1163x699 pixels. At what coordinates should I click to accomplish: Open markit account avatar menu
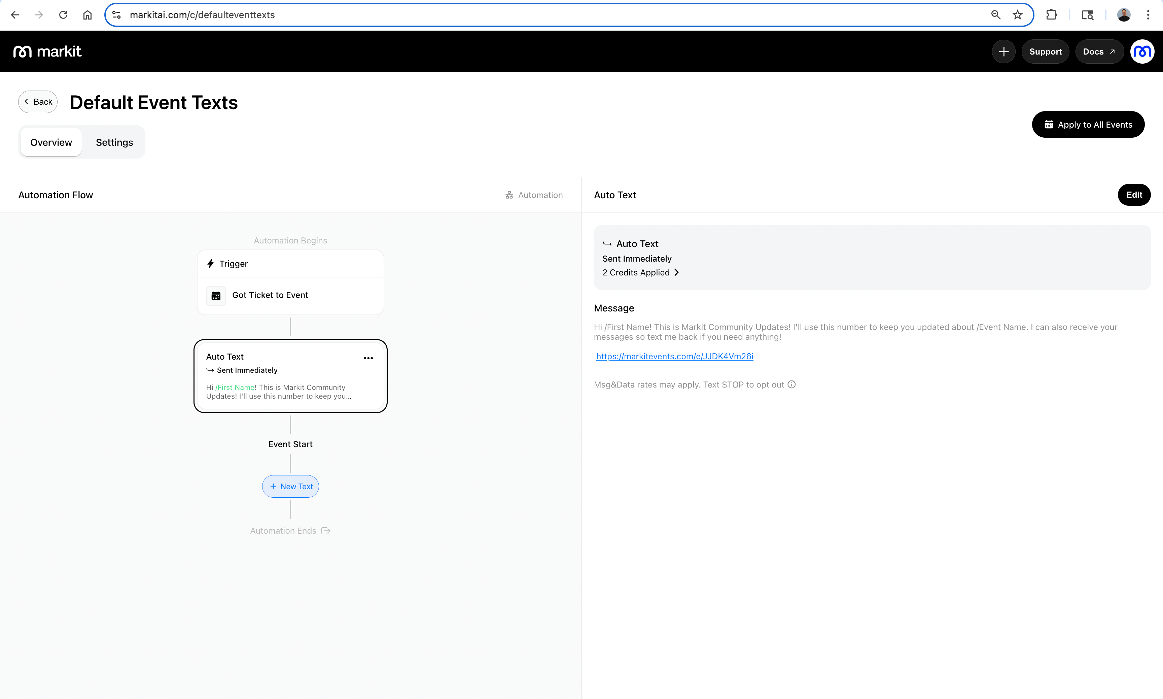coord(1142,51)
